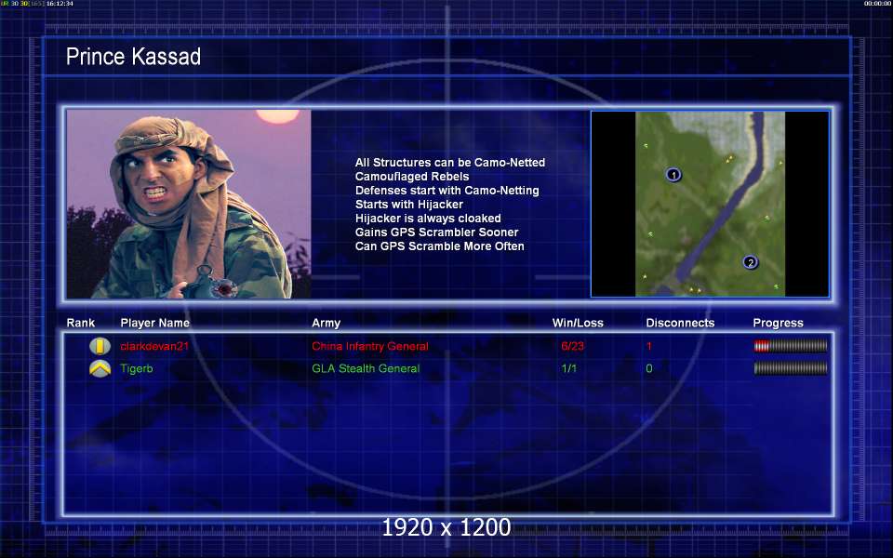Click the Progress column header
The width and height of the screenshot is (893, 558).
point(778,323)
